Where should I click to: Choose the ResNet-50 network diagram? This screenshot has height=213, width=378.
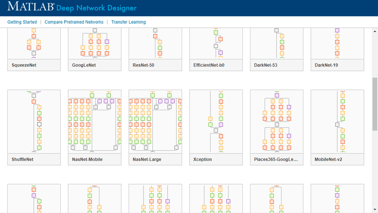coord(155,43)
